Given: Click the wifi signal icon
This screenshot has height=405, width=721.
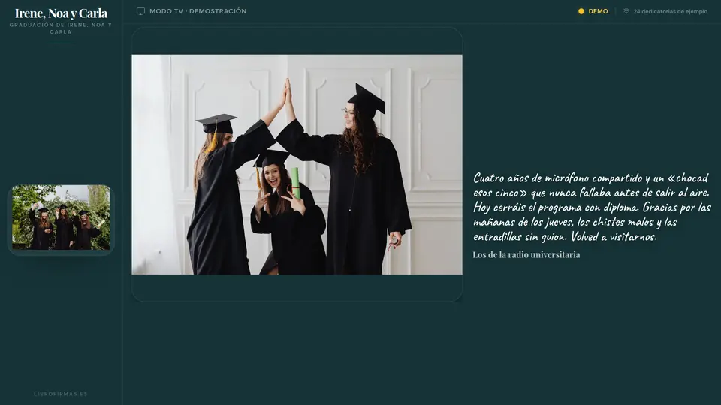Looking at the screenshot, I should pyautogui.click(x=626, y=11).
